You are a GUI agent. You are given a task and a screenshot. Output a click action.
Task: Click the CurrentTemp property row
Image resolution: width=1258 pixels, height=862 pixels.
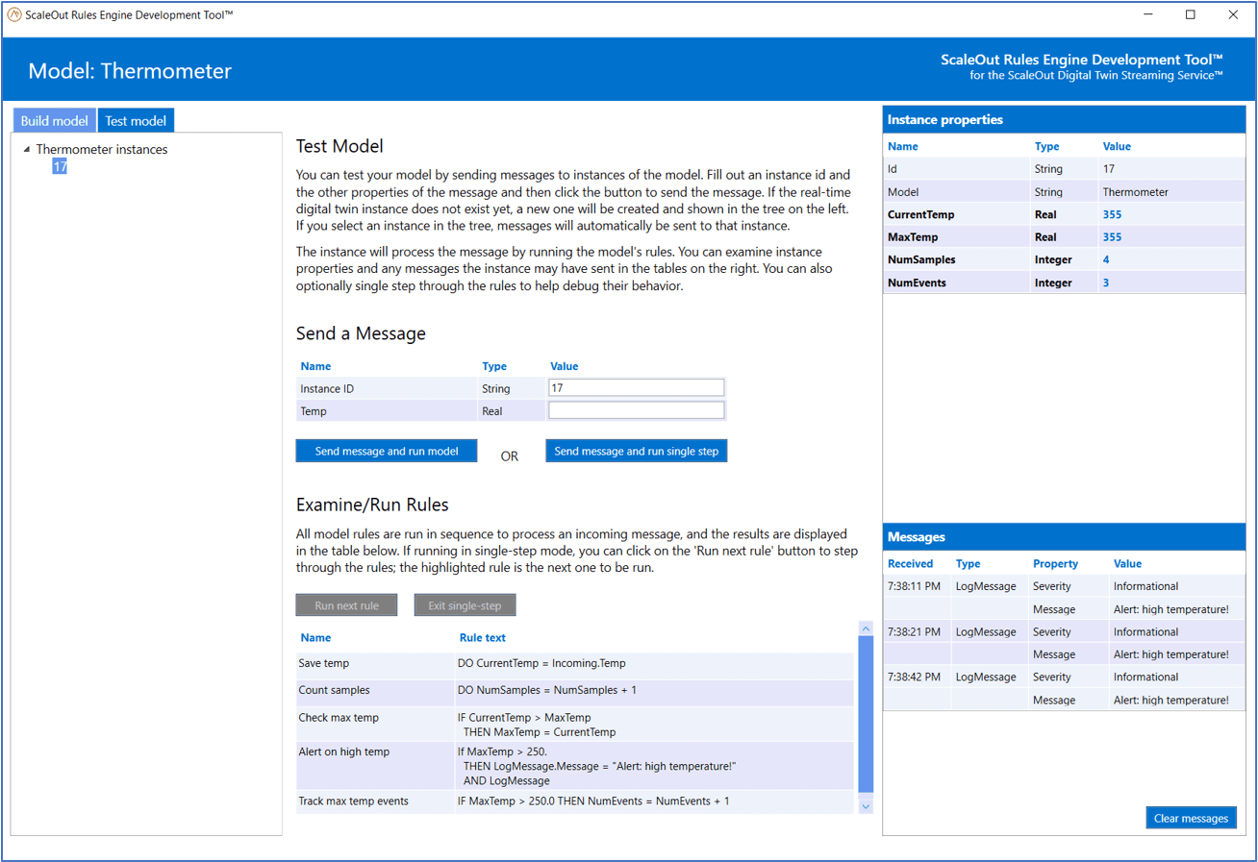1064,214
